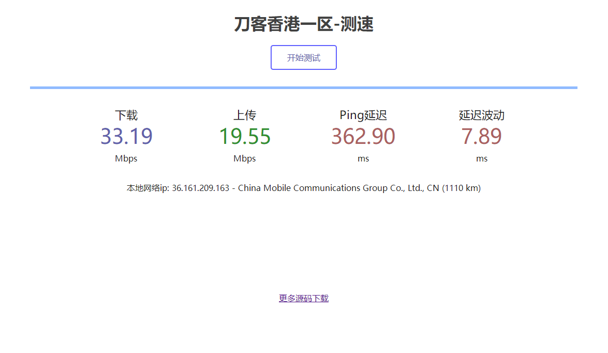This screenshot has width=608, height=353.
Task: Click the 开始测试 button
Action: coord(303,57)
